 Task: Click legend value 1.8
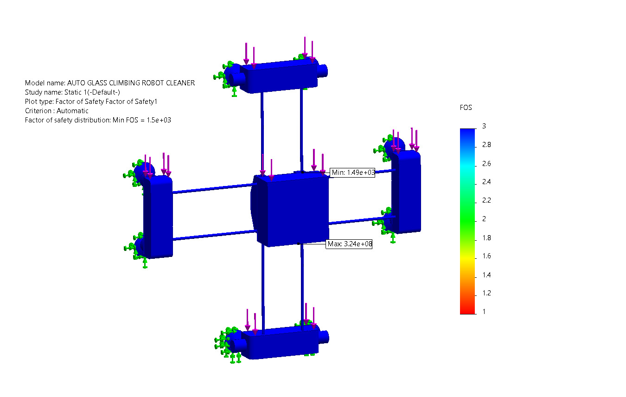click(486, 238)
